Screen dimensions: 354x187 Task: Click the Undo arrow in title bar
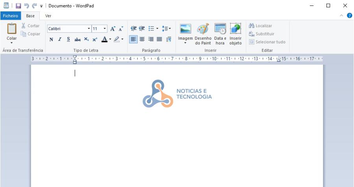coord(26,5)
